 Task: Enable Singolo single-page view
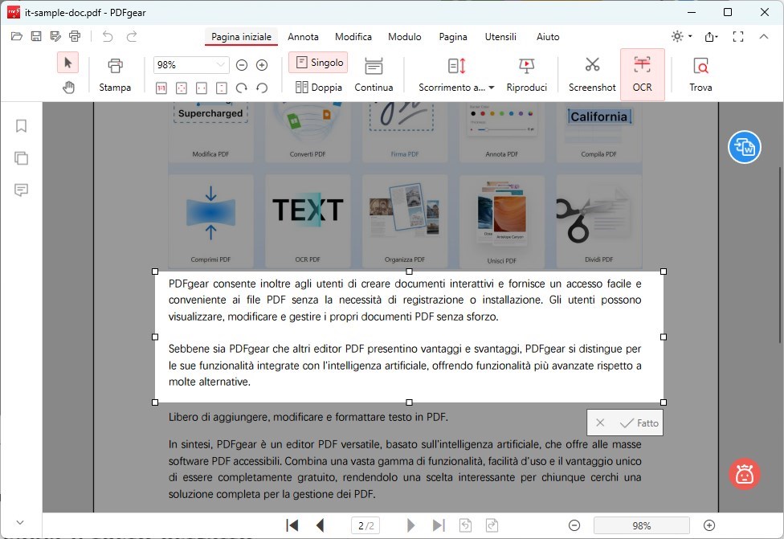tap(318, 62)
